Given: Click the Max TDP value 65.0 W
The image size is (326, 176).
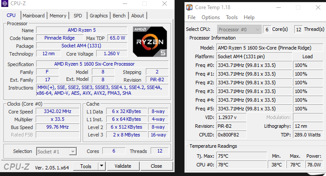Looking at the screenshot, I should pos(118,38).
